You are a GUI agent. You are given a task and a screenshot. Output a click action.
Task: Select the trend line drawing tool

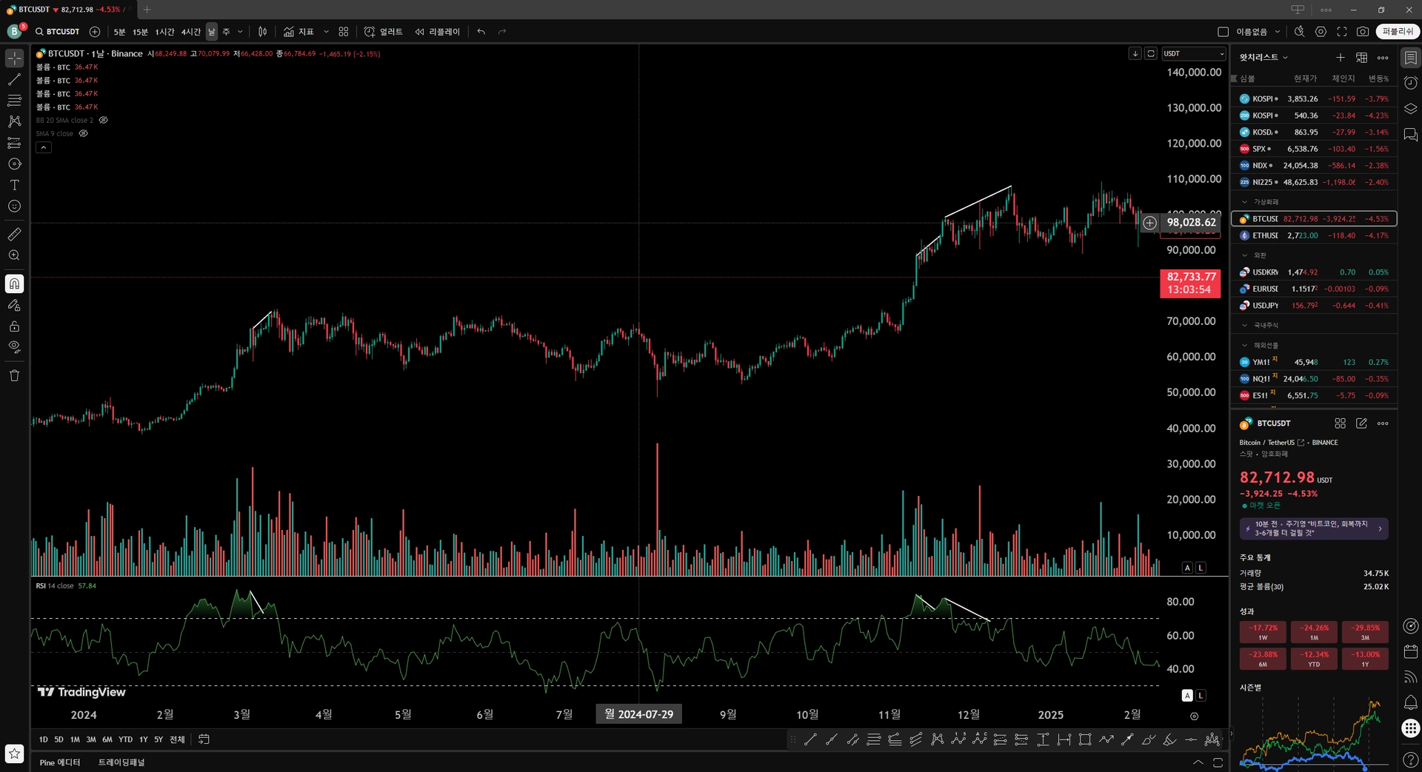coord(14,79)
